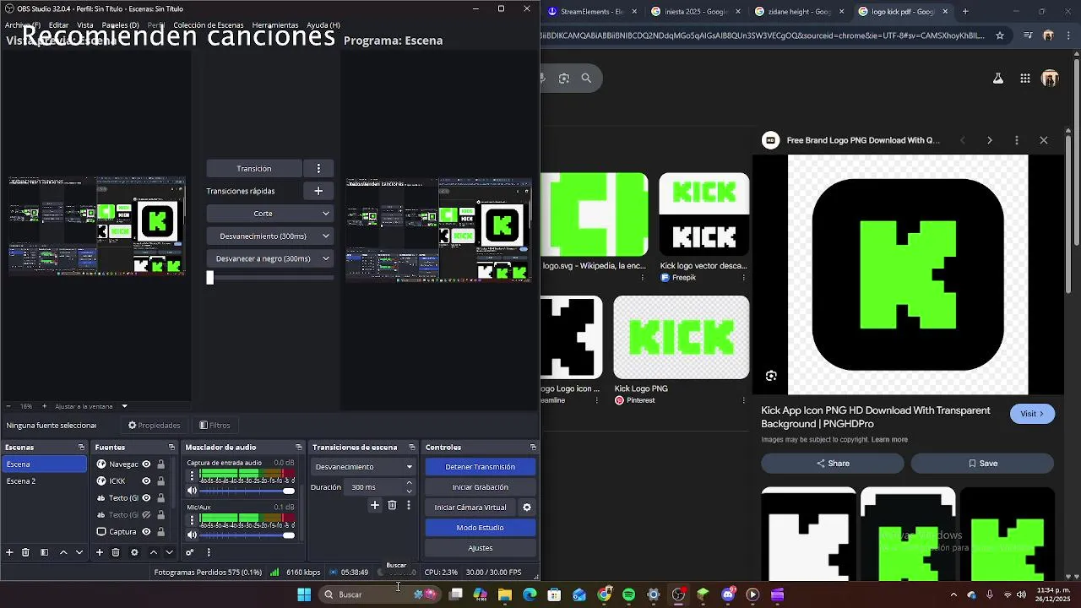Screen dimensions: 1081x608
Task: Move source down in Fuentes panel
Action: tap(170, 552)
